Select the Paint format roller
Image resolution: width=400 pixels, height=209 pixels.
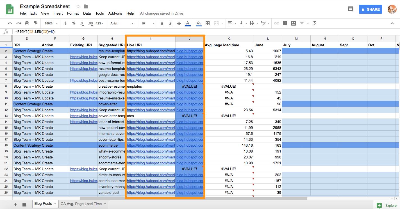click(35, 23)
